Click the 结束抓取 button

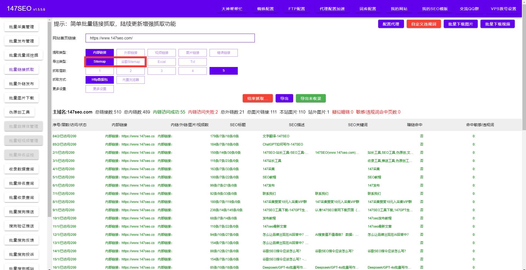tap(257, 98)
